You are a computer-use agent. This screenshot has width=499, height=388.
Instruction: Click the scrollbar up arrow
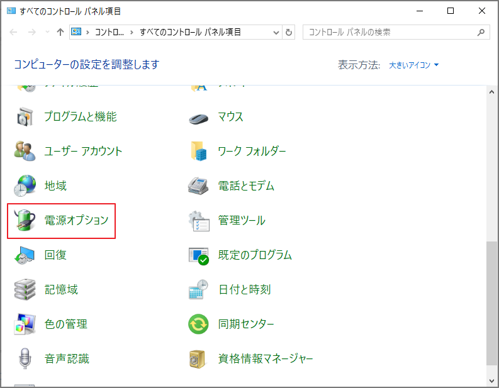coord(491,92)
